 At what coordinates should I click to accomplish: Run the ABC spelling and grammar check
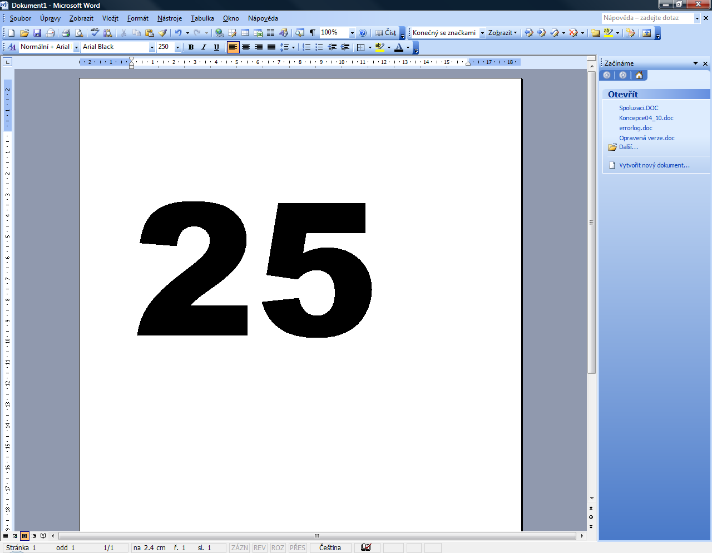pos(95,33)
